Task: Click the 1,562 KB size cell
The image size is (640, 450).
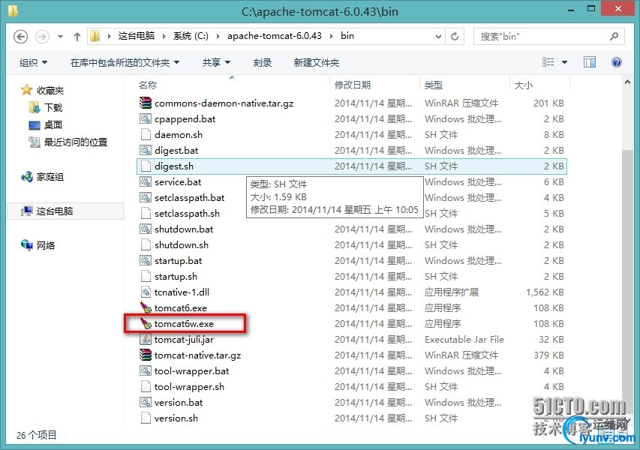Action: coord(545,292)
